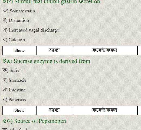Choose the Distention answer option
The image size is (141, 130).
tap(16, 20)
